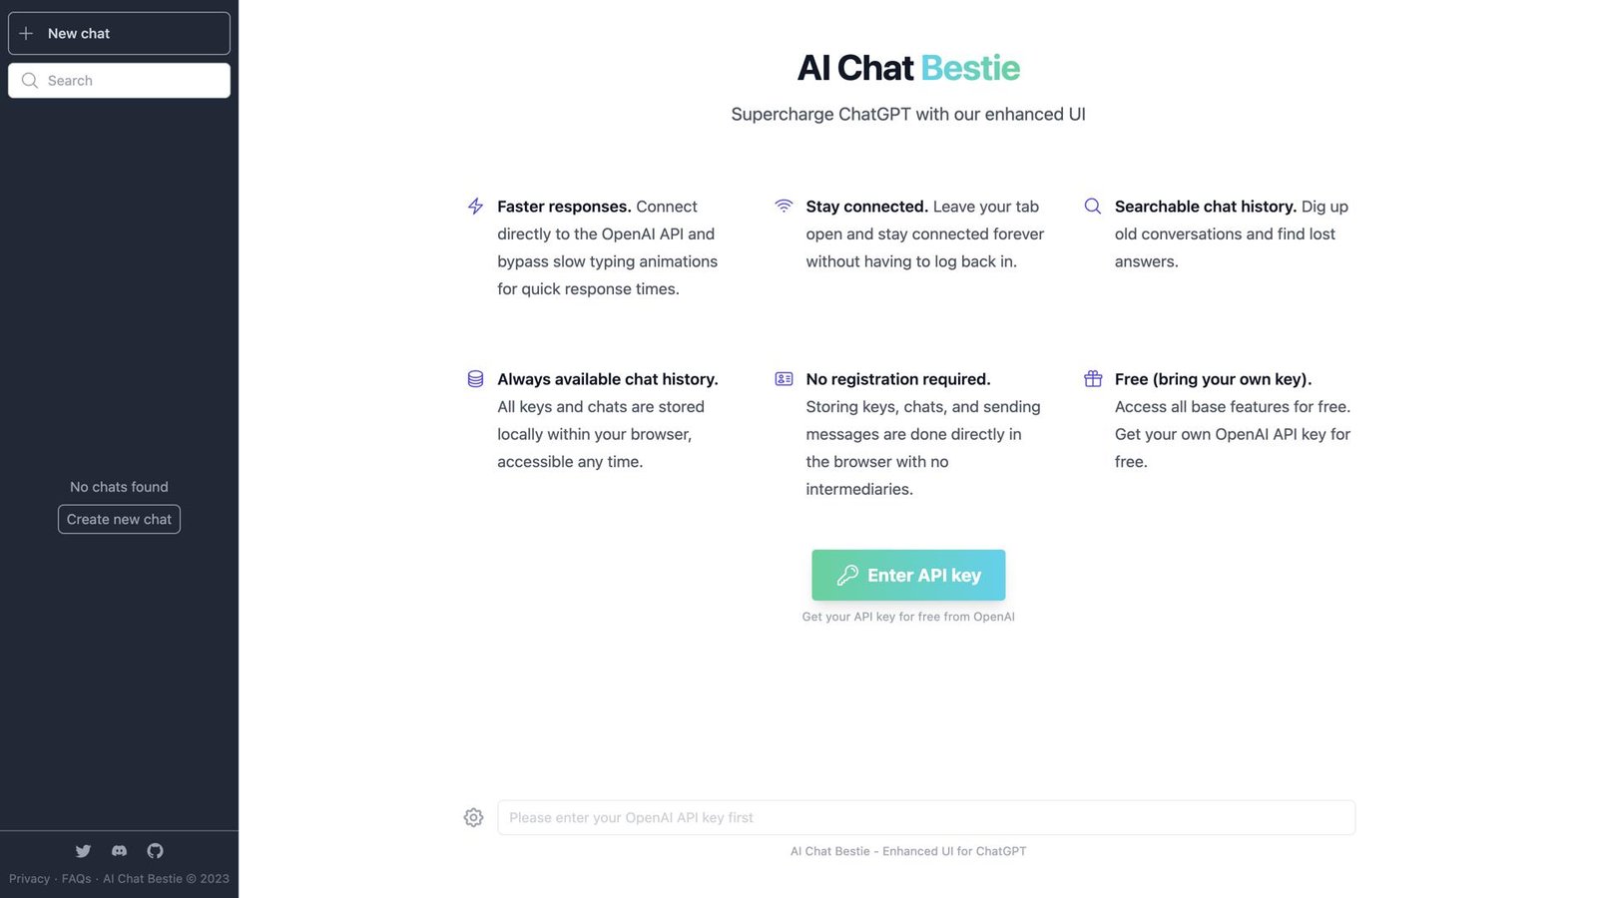Open the GitHub icon link

pyautogui.click(x=155, y=851)
